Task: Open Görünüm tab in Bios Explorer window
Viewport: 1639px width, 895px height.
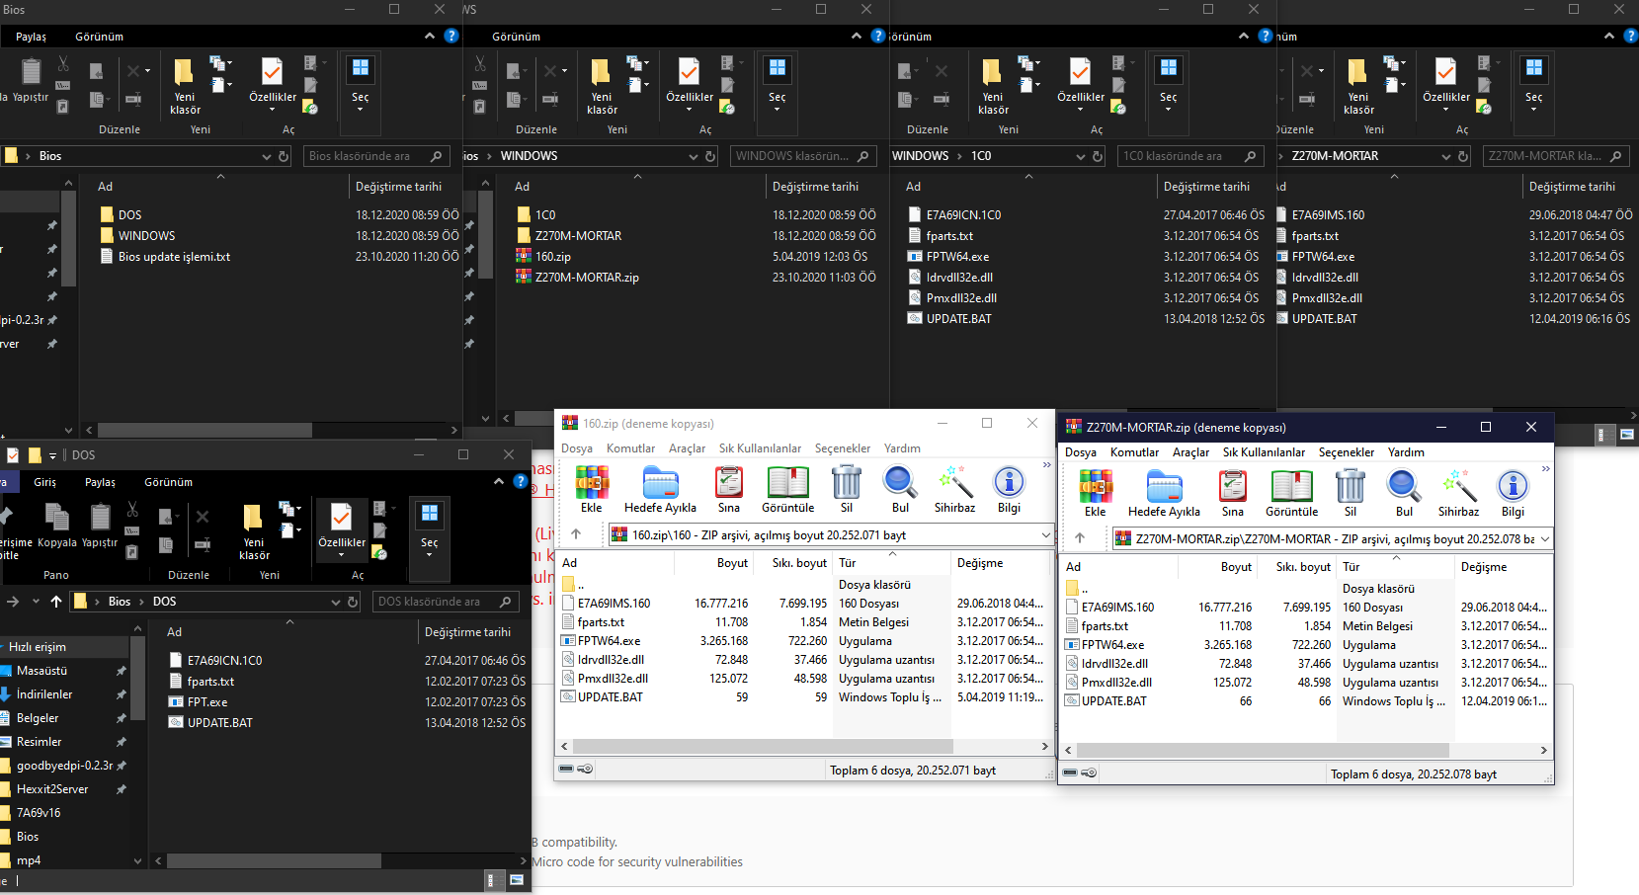Action: point(99,37)
